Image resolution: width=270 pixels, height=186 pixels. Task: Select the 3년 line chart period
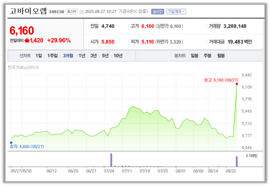click(x=93, y=56)
